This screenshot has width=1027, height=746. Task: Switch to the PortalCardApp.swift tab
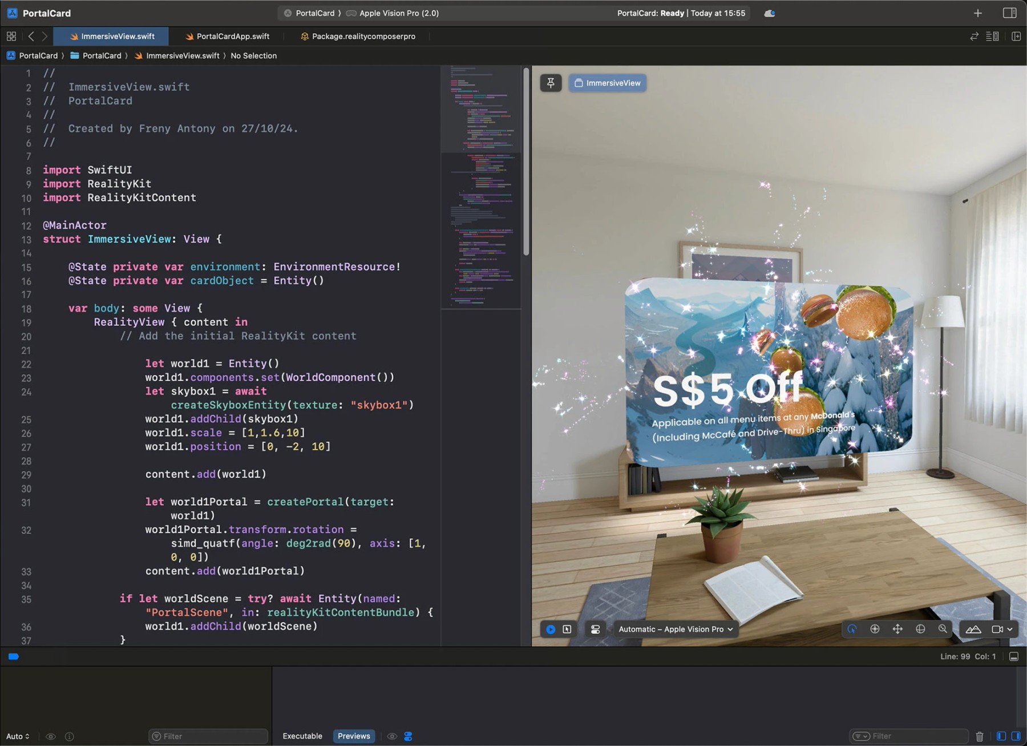pyautogui.click(x=227, y=37)
